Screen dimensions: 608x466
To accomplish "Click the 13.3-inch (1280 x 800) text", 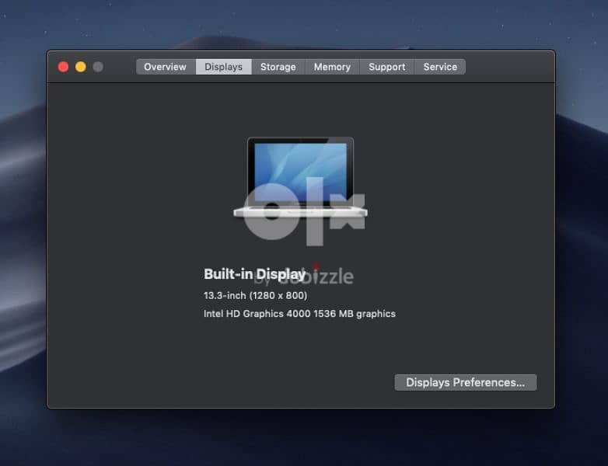I will 256,296.
